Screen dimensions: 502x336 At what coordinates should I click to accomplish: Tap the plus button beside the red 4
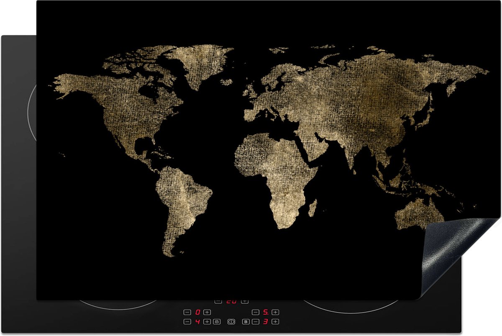pos(207,322)
